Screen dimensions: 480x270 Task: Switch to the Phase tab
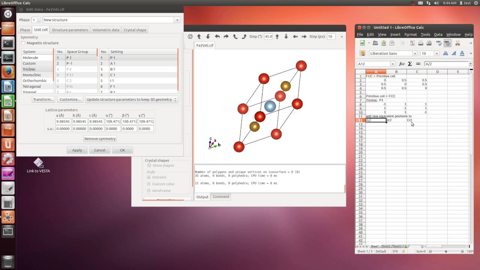tap(25, 30)
